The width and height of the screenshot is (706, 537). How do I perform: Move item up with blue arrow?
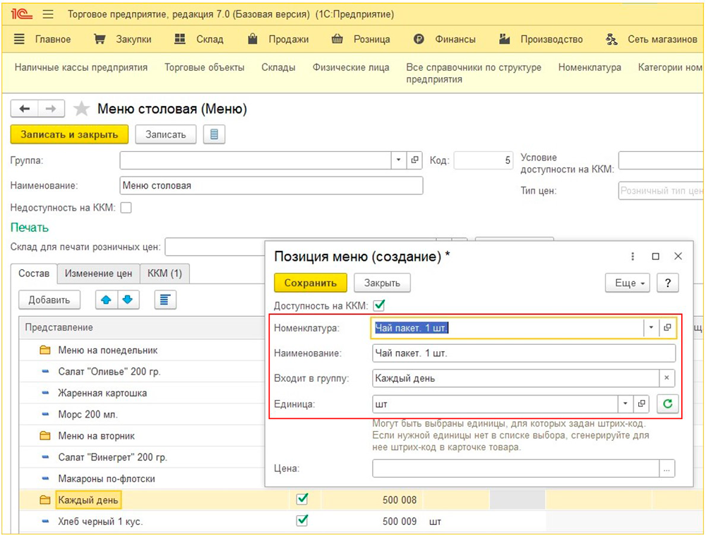[107, 300]
